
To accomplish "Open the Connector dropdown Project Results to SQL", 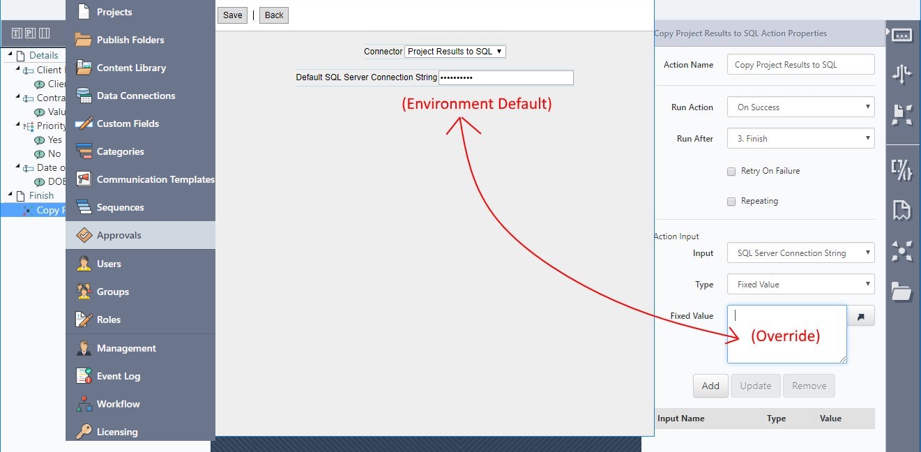I will click(455, 52).
